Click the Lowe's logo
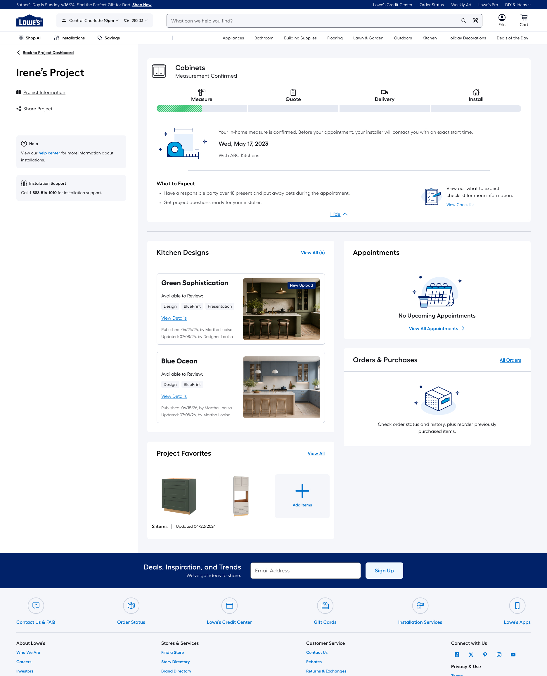 (29, 20)
